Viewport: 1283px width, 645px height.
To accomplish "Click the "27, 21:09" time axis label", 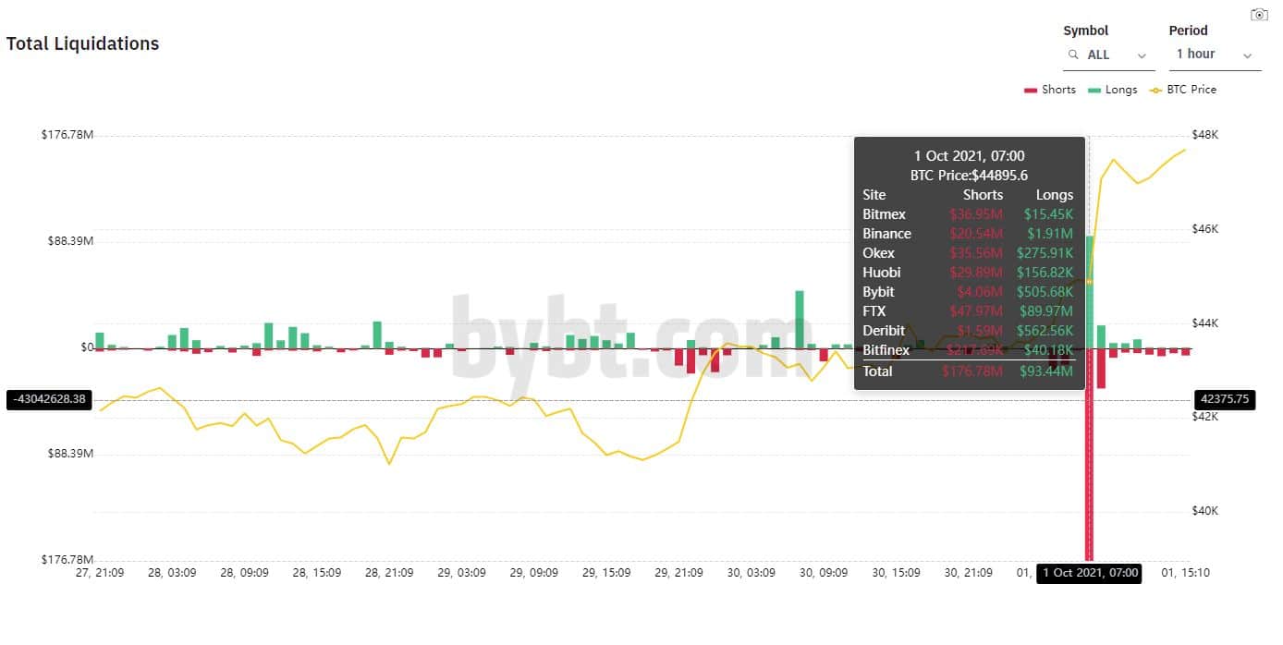I will point(99,573).
